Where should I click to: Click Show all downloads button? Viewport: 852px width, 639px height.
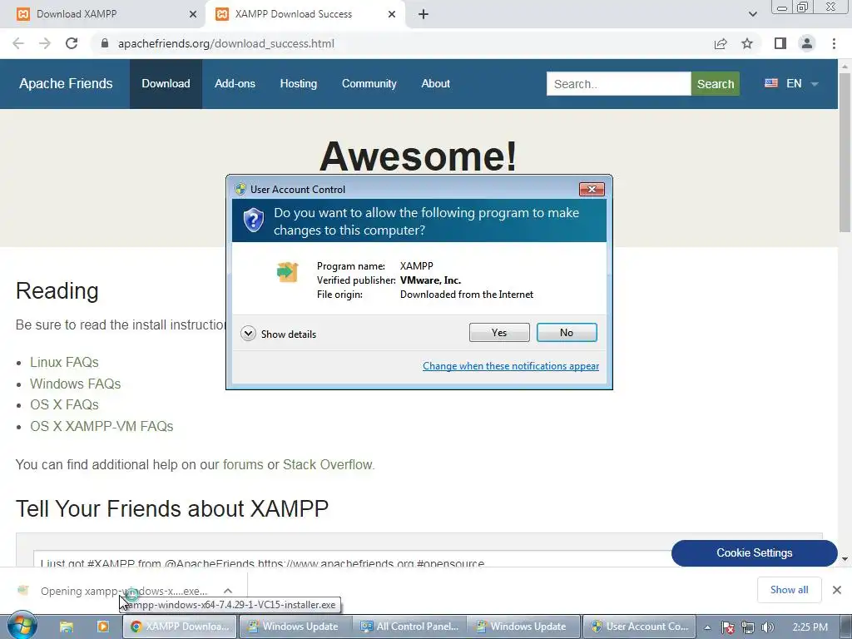point(789,590)
